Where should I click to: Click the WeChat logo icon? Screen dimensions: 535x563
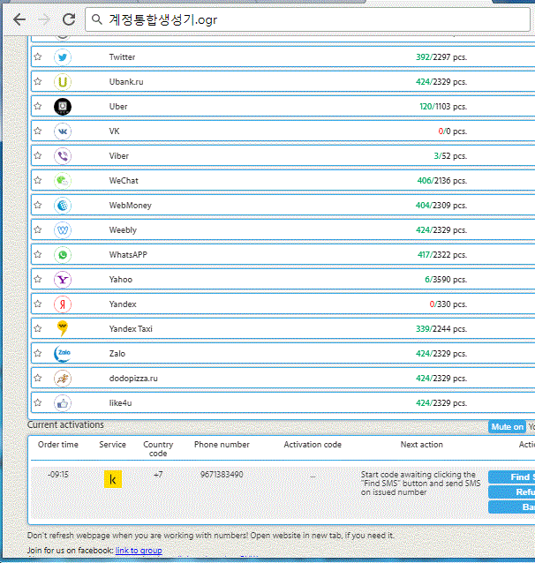[x=63, y=181]
